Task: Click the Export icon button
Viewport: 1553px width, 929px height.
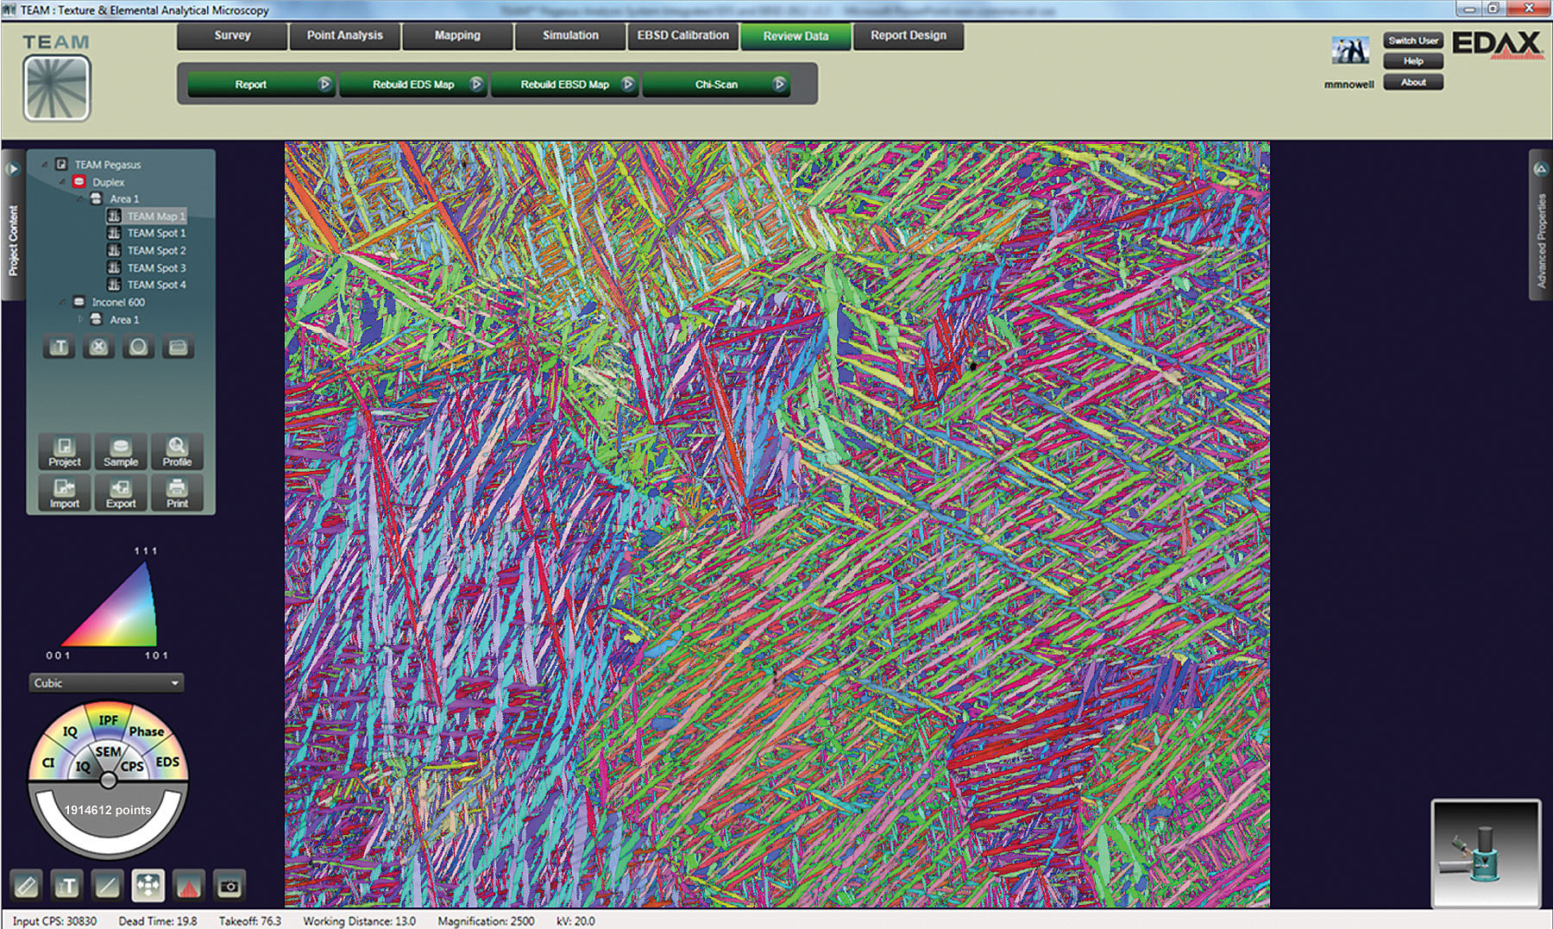Action: pos(121,493)
